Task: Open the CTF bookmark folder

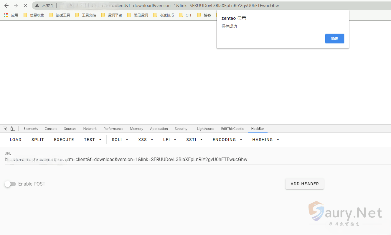Action: click(x=186, y=15)
